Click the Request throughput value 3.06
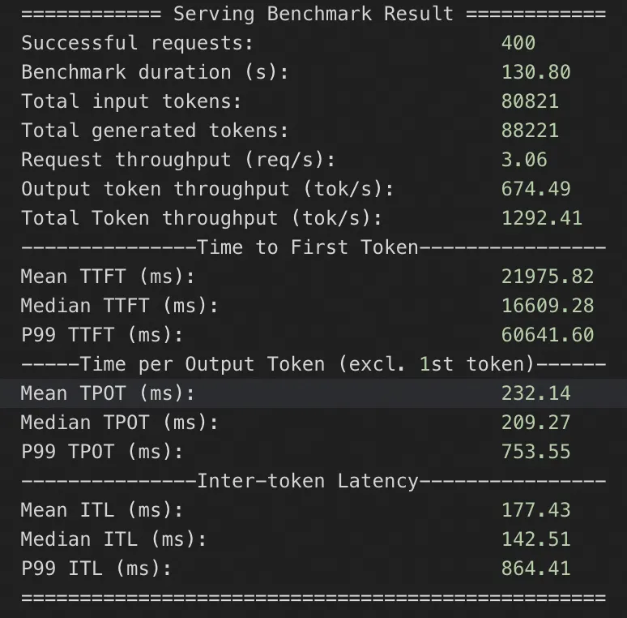The height and width of the screenshot is (618, 627). [524, 160]
